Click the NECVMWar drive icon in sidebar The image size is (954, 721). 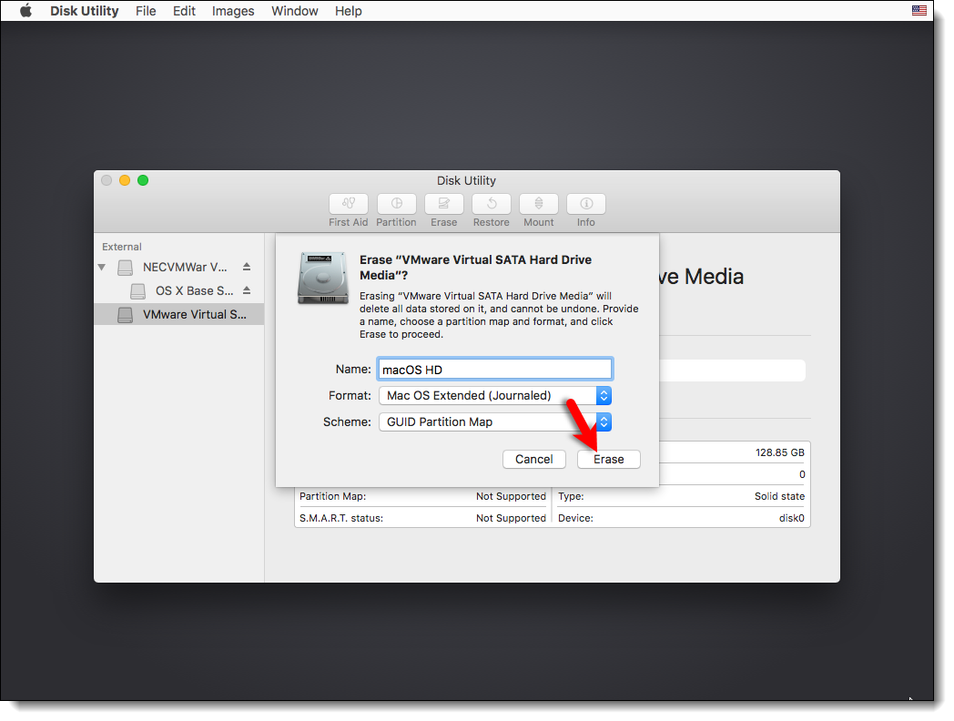(126, 267)
